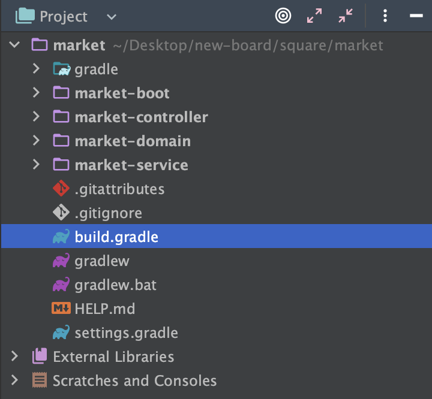
Task: Select the market-controller label
Action: (x=142, y=117)
